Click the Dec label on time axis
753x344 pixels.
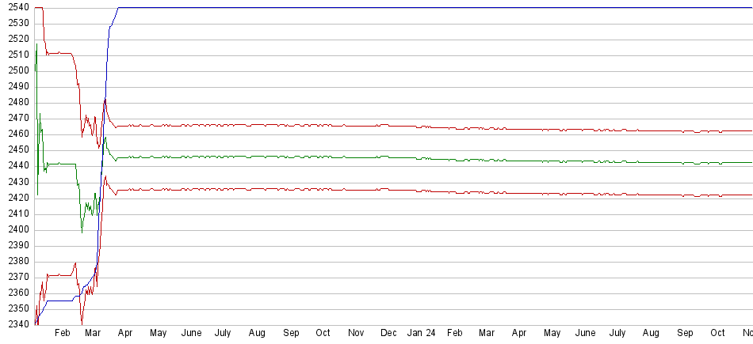[388, 334]
